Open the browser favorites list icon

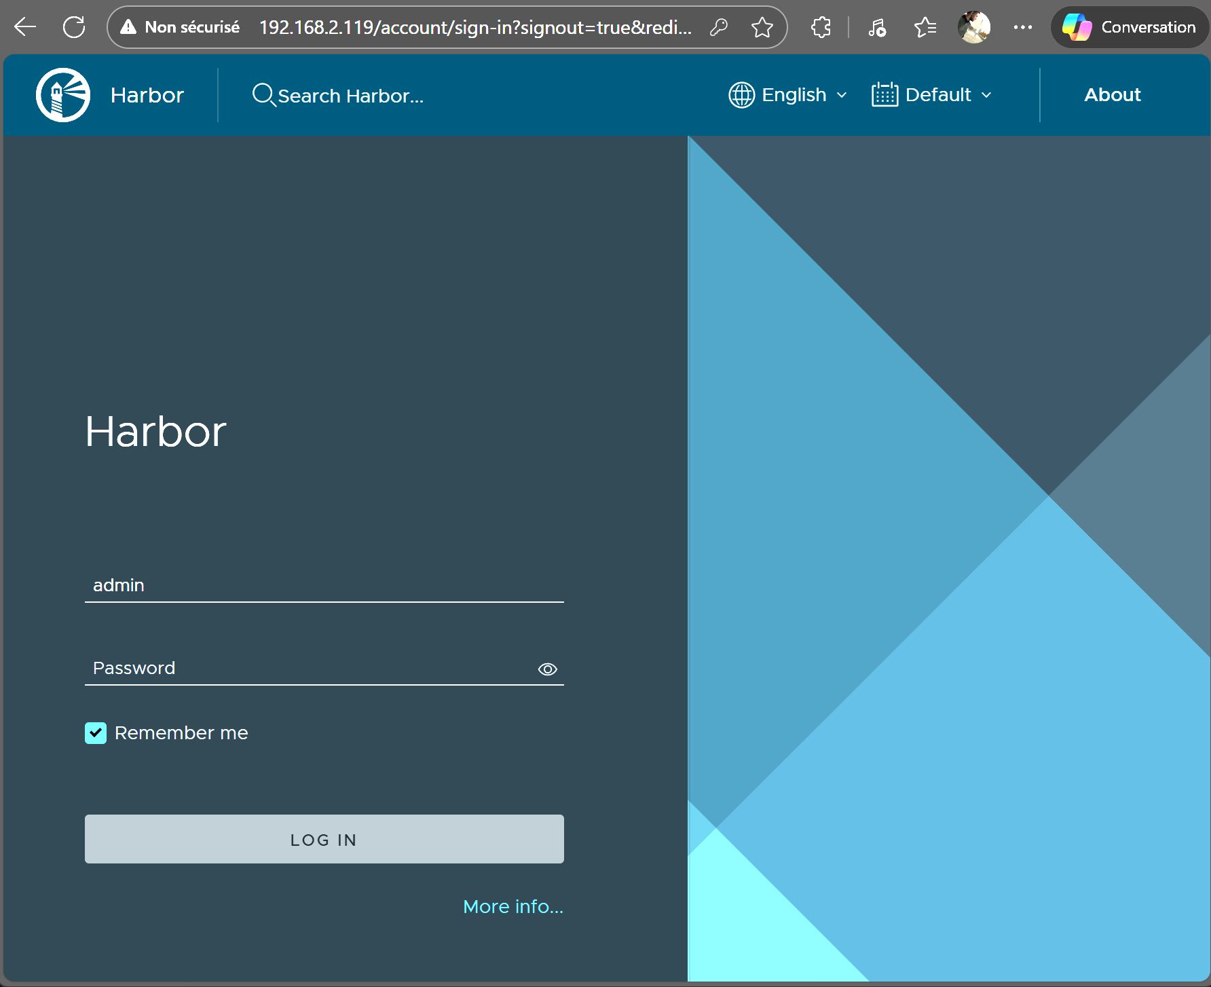(925, 27)
